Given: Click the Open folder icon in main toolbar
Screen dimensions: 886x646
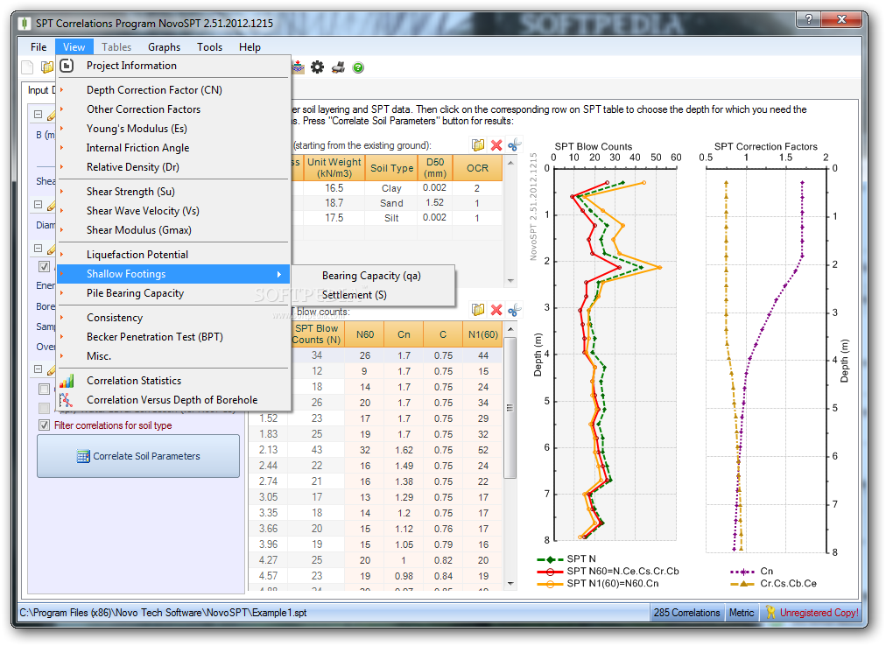Looking at the screenshot, I should tap(47, 67).
